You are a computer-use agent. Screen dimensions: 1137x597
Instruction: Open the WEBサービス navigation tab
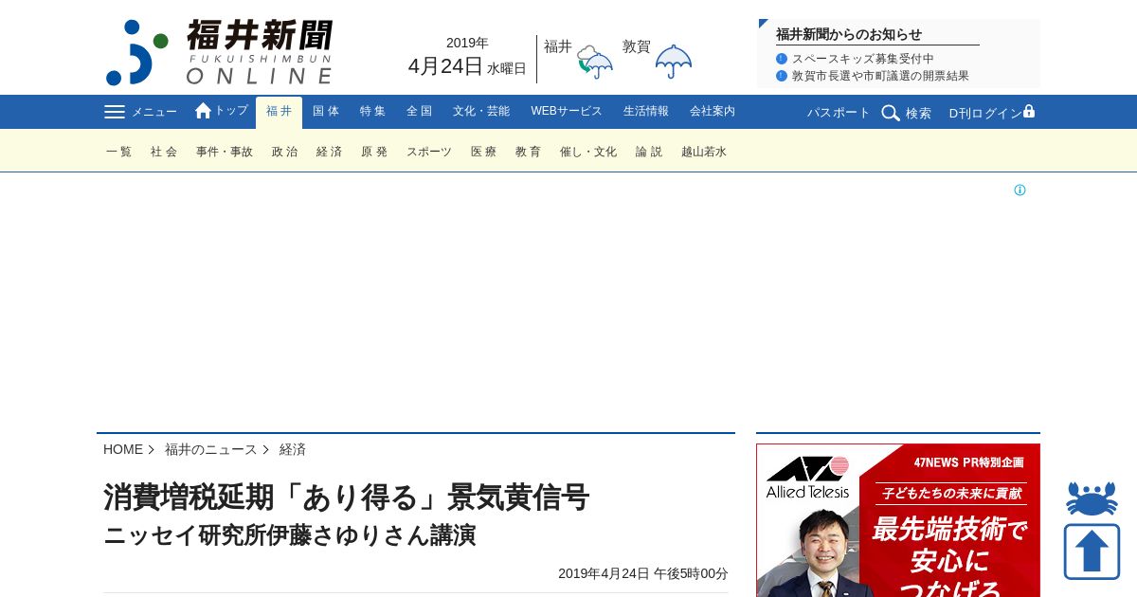tap(567, 112)
